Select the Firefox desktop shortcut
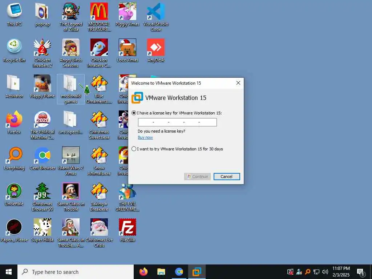 (x=14, y=122)
